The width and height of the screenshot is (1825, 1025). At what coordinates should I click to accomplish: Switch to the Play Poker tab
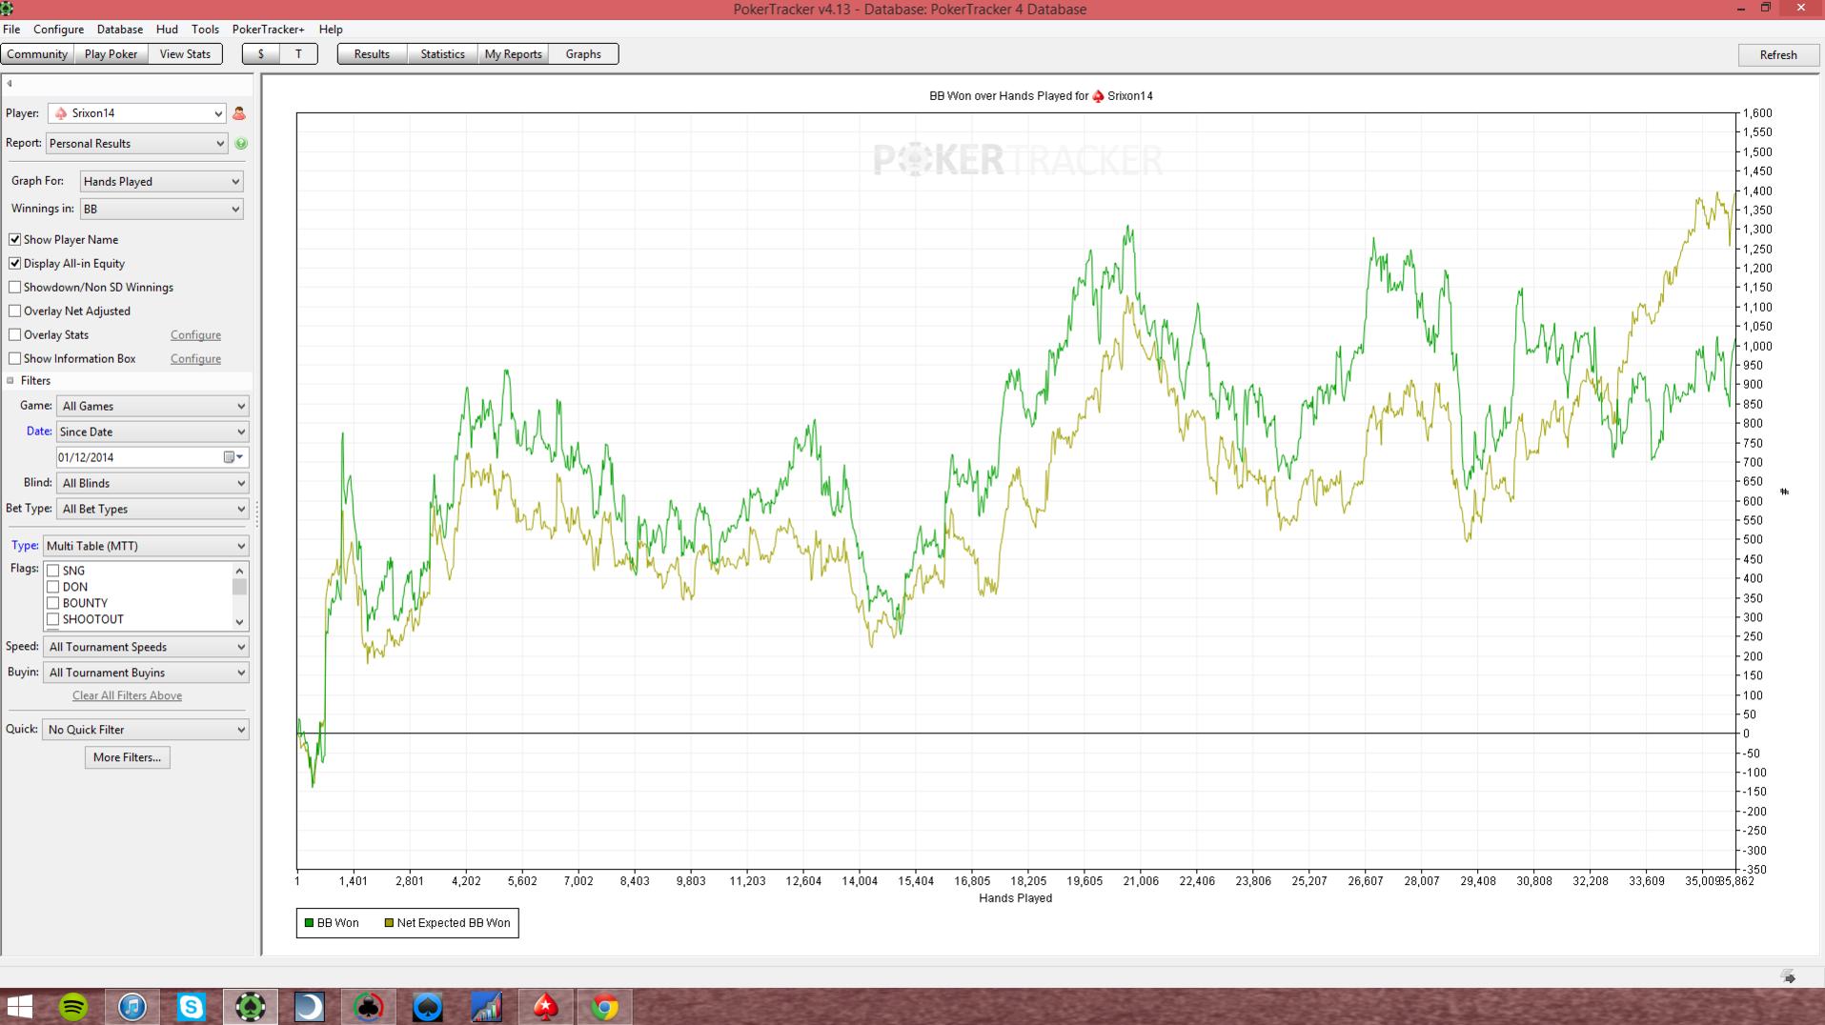(x=111, y=54)
